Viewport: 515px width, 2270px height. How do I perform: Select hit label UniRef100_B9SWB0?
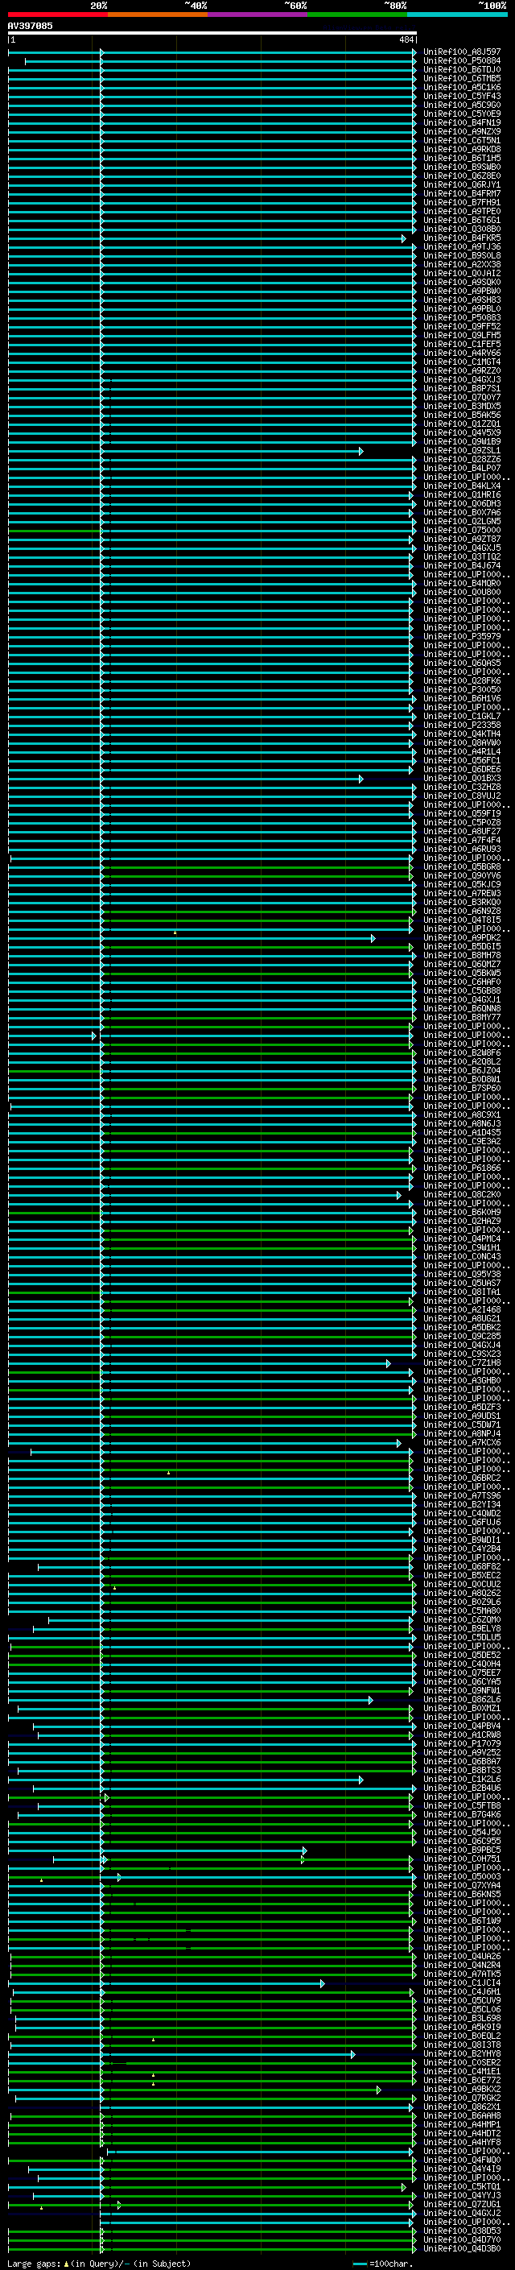click(x=462, y=167)
